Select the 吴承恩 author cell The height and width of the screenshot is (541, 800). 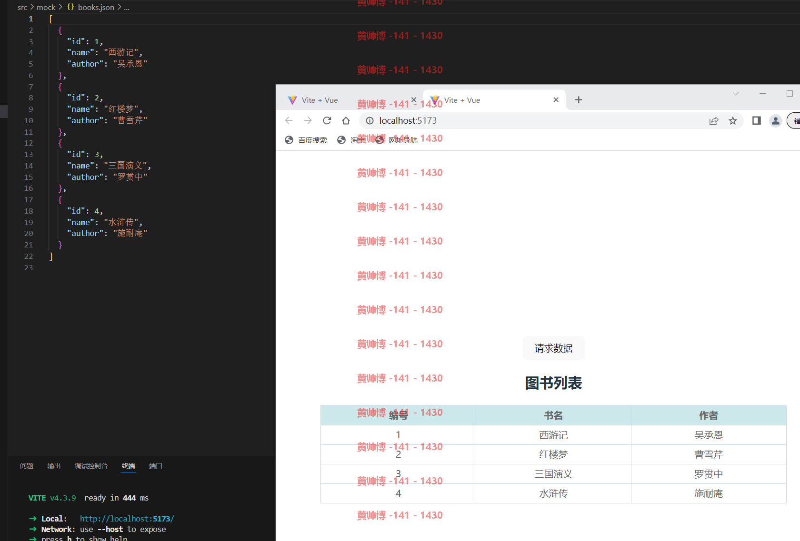point(709,435)
